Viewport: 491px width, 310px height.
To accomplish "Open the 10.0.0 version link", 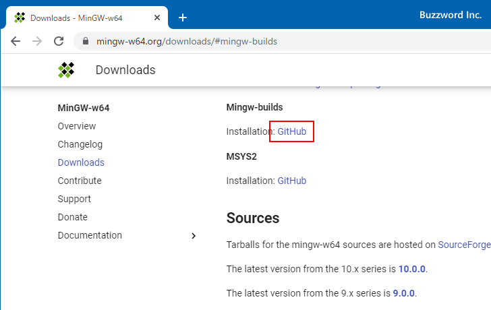I will pos(411,269).
